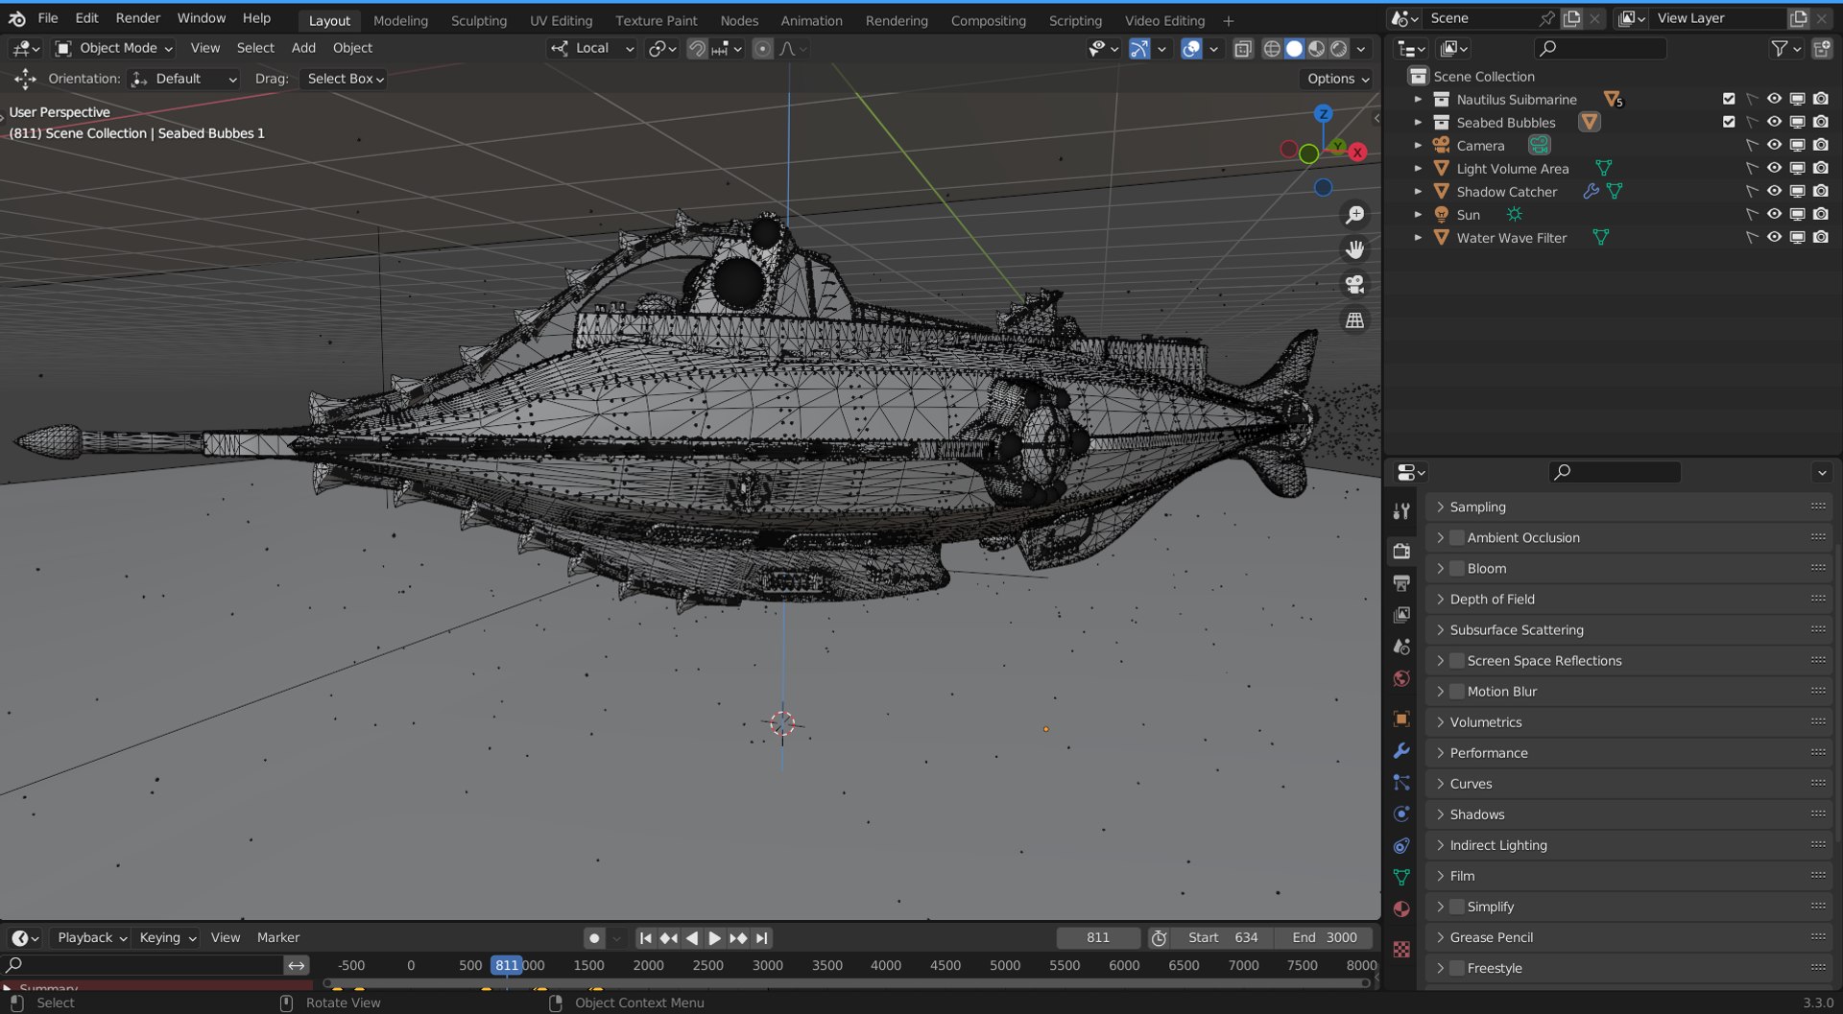The height and width of the screenshot is (1014, 1843).
Task: Open Render properties tab icon
Action: (1401, 551)
